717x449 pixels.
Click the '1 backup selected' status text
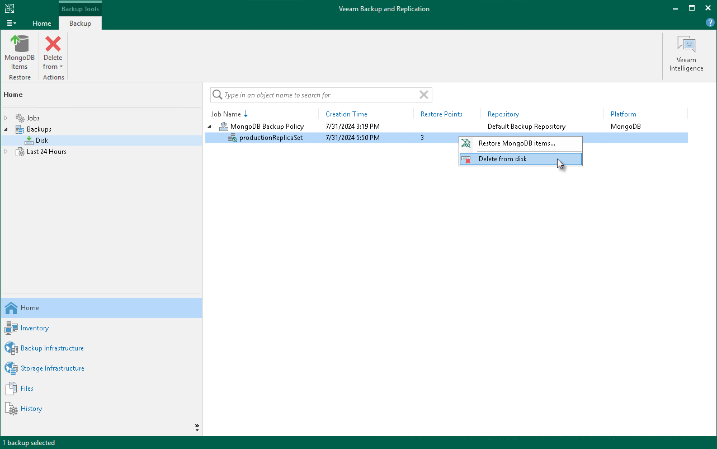pyautogui.click(x=29, y=443)
